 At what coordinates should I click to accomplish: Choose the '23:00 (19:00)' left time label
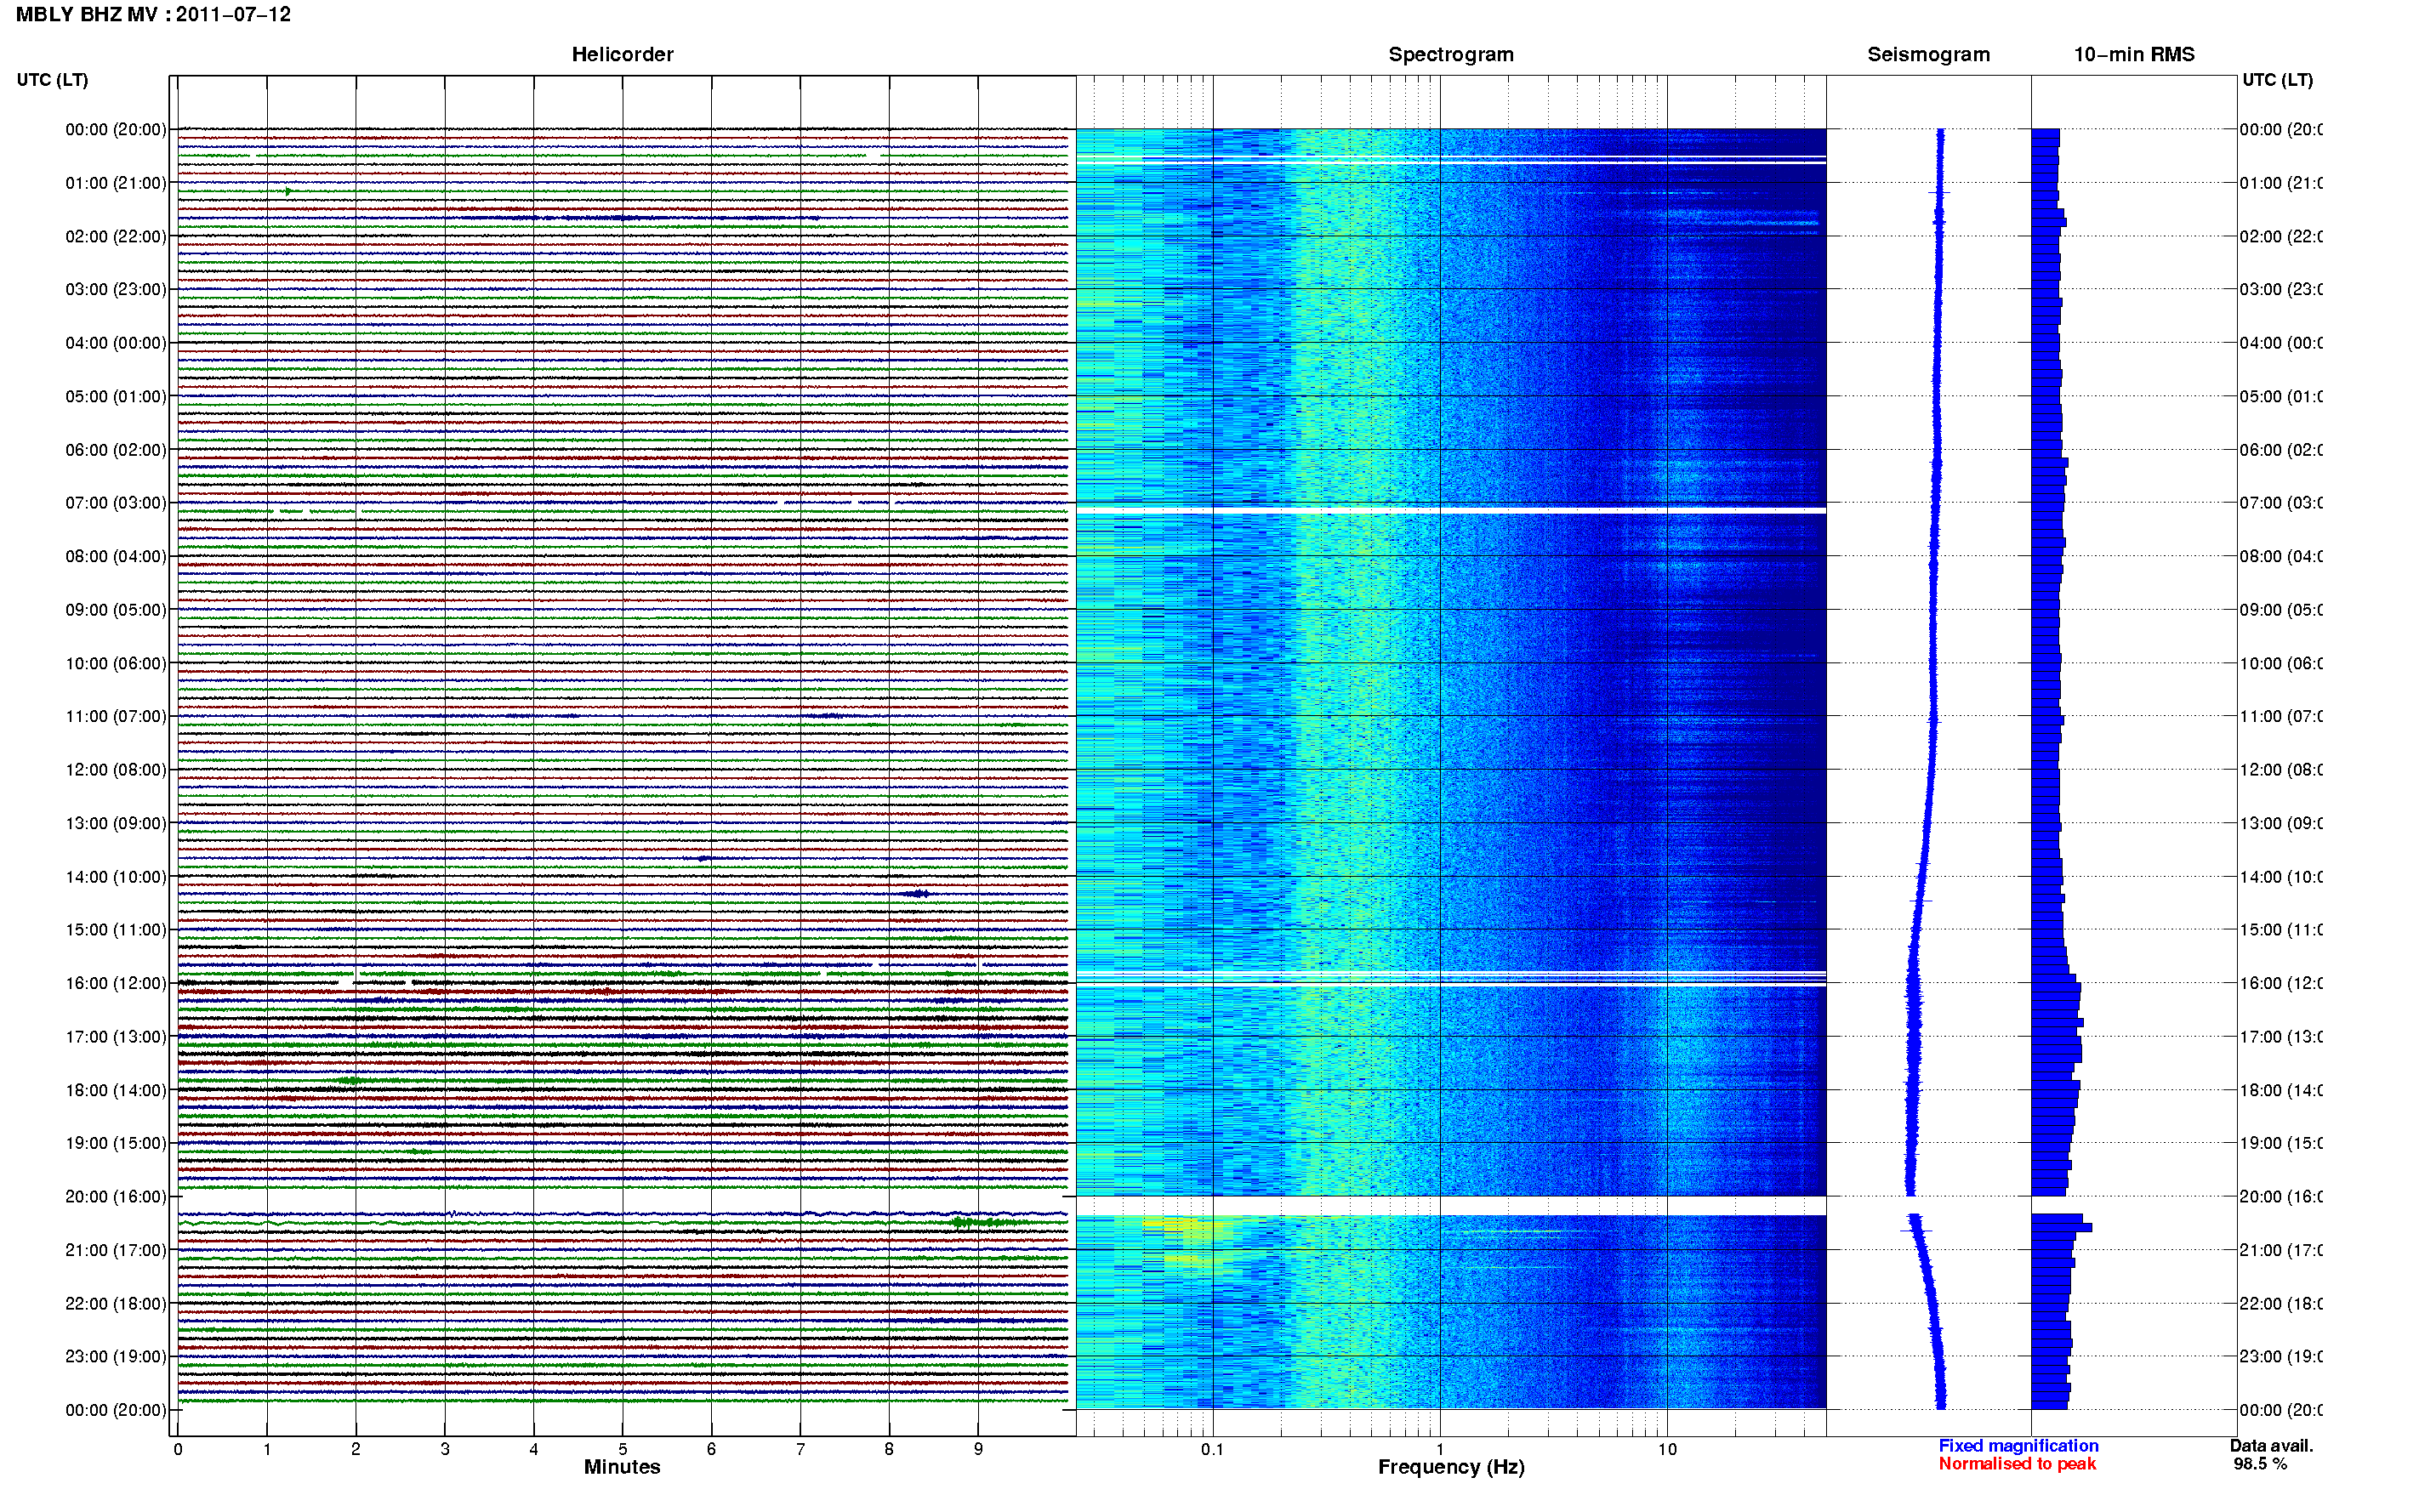coord(116,1357)
